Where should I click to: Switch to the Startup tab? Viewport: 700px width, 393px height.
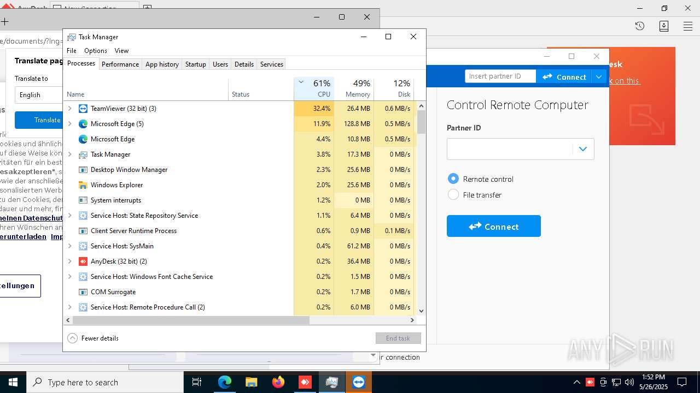tap(195, 64)
